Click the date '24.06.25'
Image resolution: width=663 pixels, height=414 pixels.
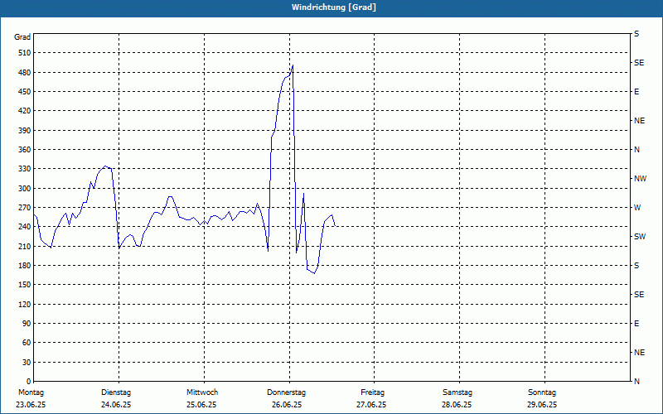tap(116, 405)
